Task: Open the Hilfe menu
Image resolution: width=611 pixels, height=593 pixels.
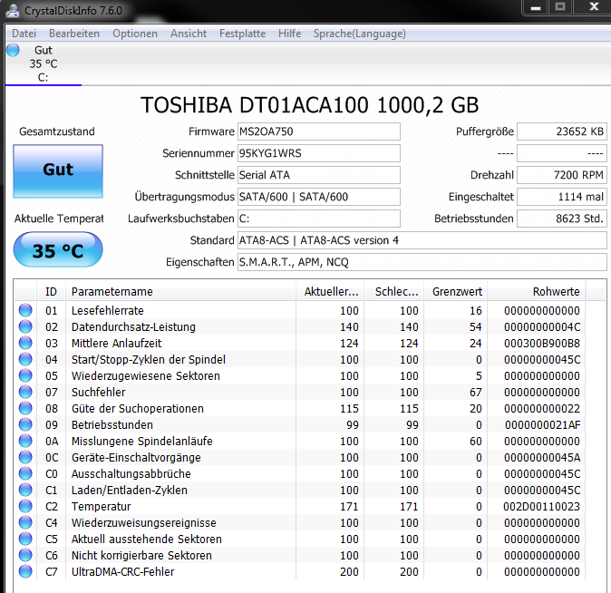Action: pyautogui.click(x=289, y=34)
